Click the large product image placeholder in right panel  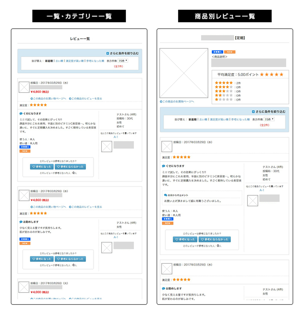184,73
